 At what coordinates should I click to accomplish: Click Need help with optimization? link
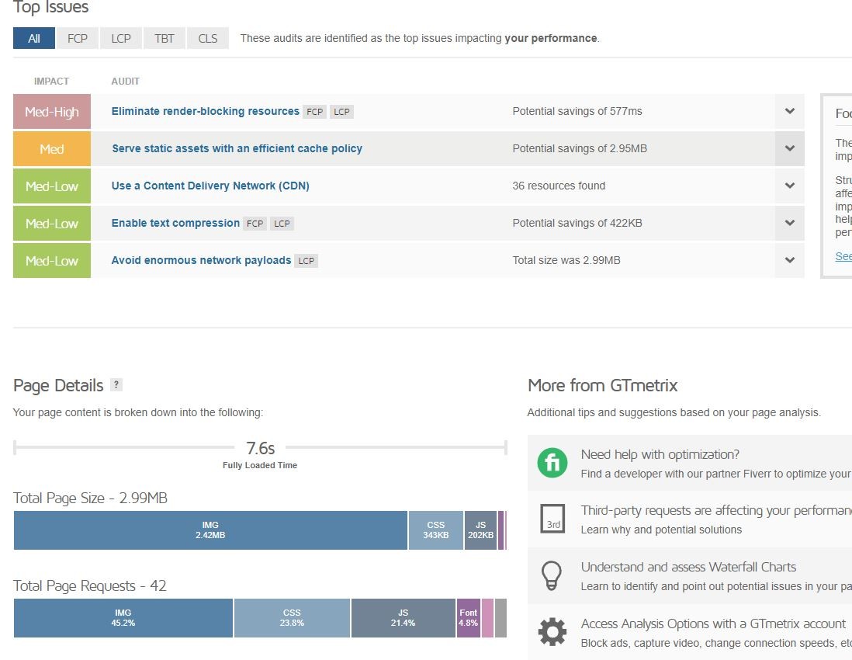(x=660, y=454)
